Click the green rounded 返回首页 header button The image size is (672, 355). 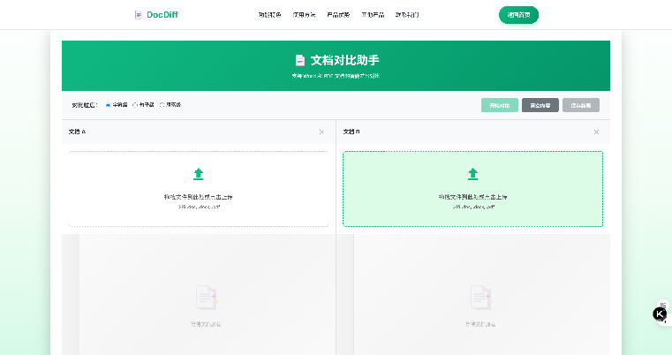point(518,15)
